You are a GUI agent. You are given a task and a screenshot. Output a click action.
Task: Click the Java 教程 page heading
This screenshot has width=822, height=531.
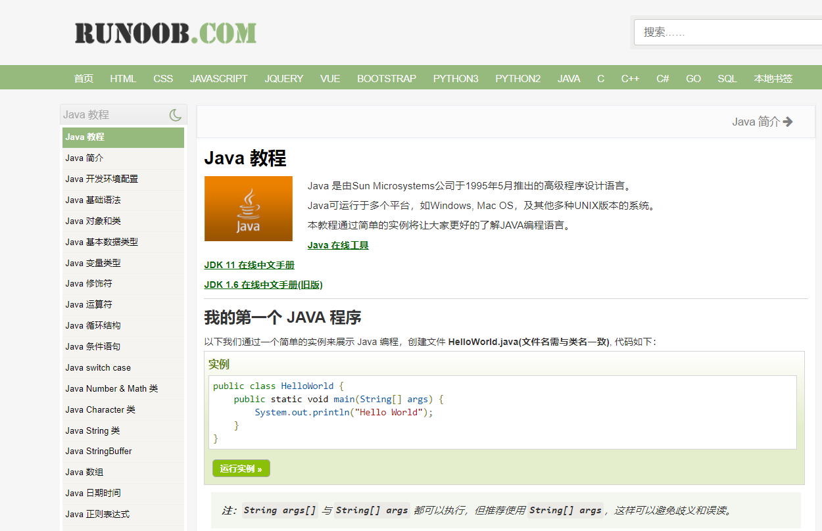245,158
